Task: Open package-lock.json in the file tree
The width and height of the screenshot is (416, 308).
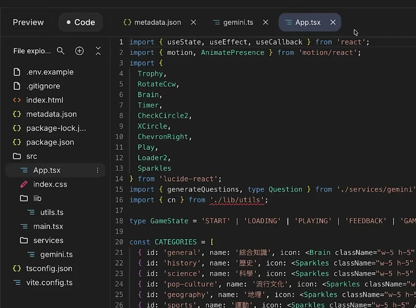Action: 56,128
